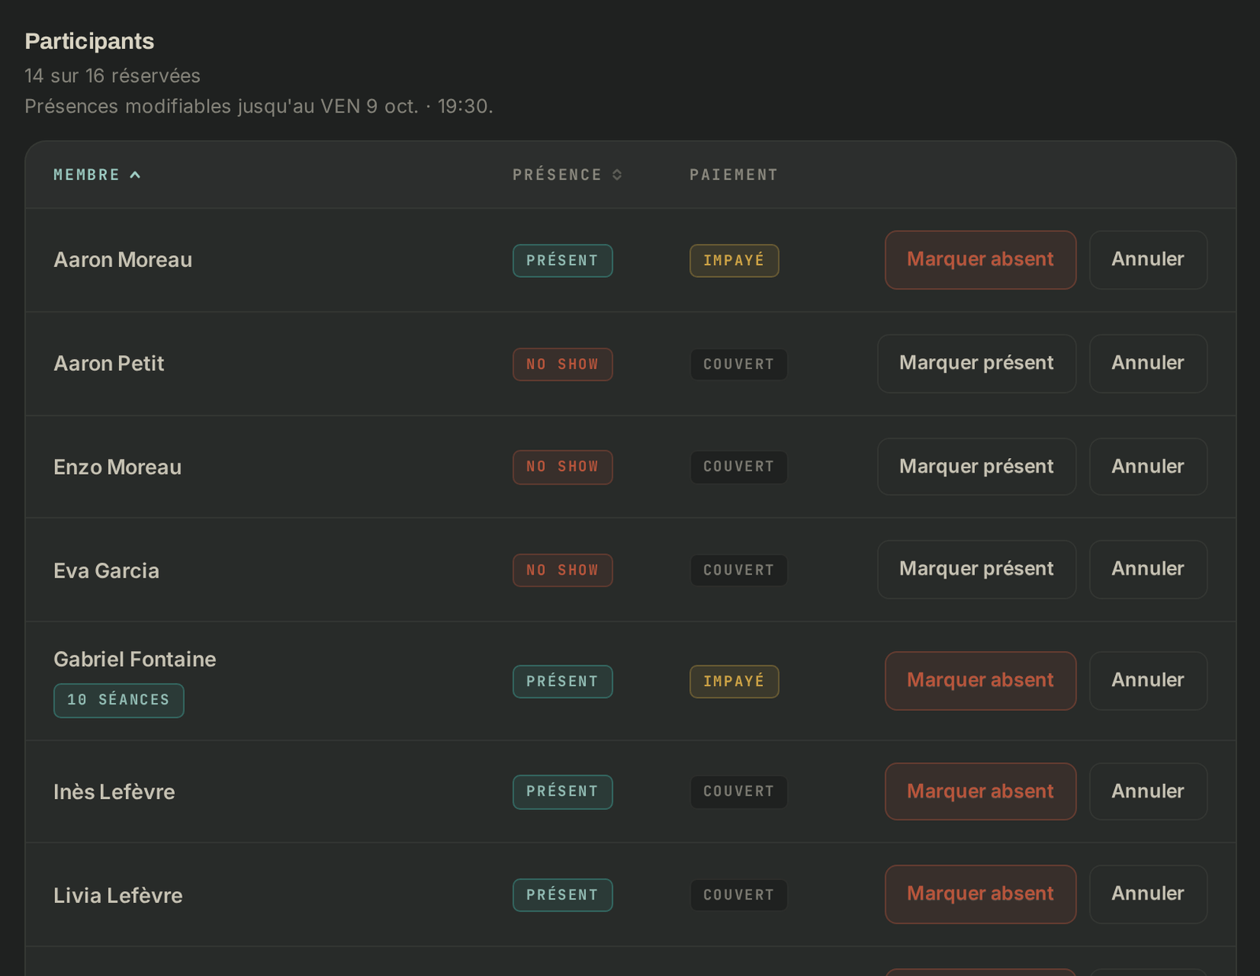Click the '14 sur 16 réservées' text
Image resolution: width=1260 pixels, height=976 pixels.
(113, 76)
